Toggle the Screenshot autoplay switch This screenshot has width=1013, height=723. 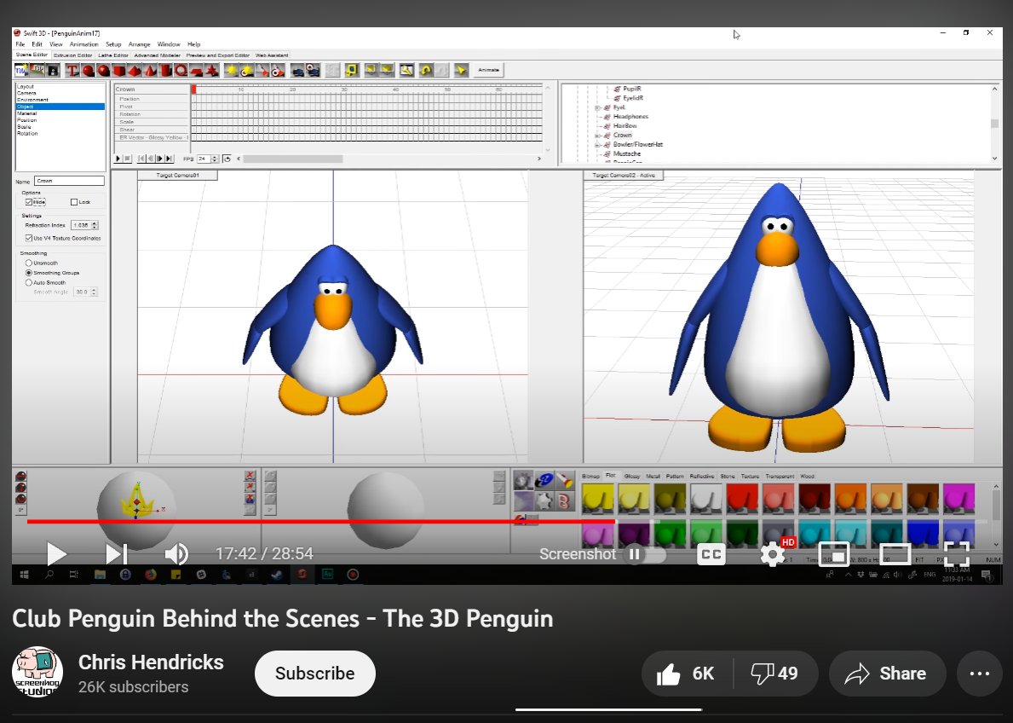[644, 554]
